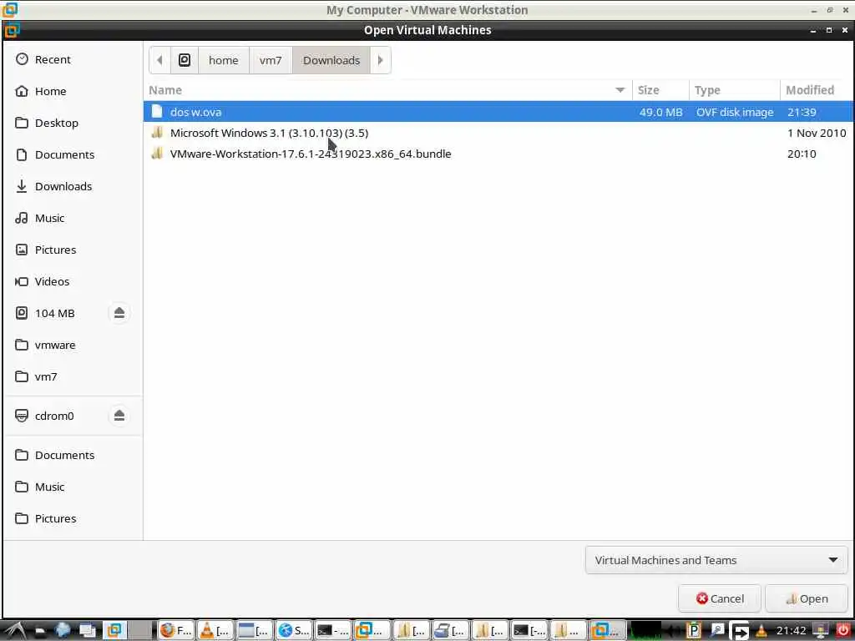Click the 1 Nov 2010 date

[817, 133]
